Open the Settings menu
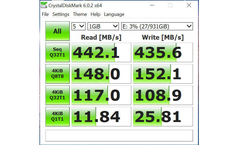Screen dimensions: 237x145 pyautogui.click(x=61, y=14)
